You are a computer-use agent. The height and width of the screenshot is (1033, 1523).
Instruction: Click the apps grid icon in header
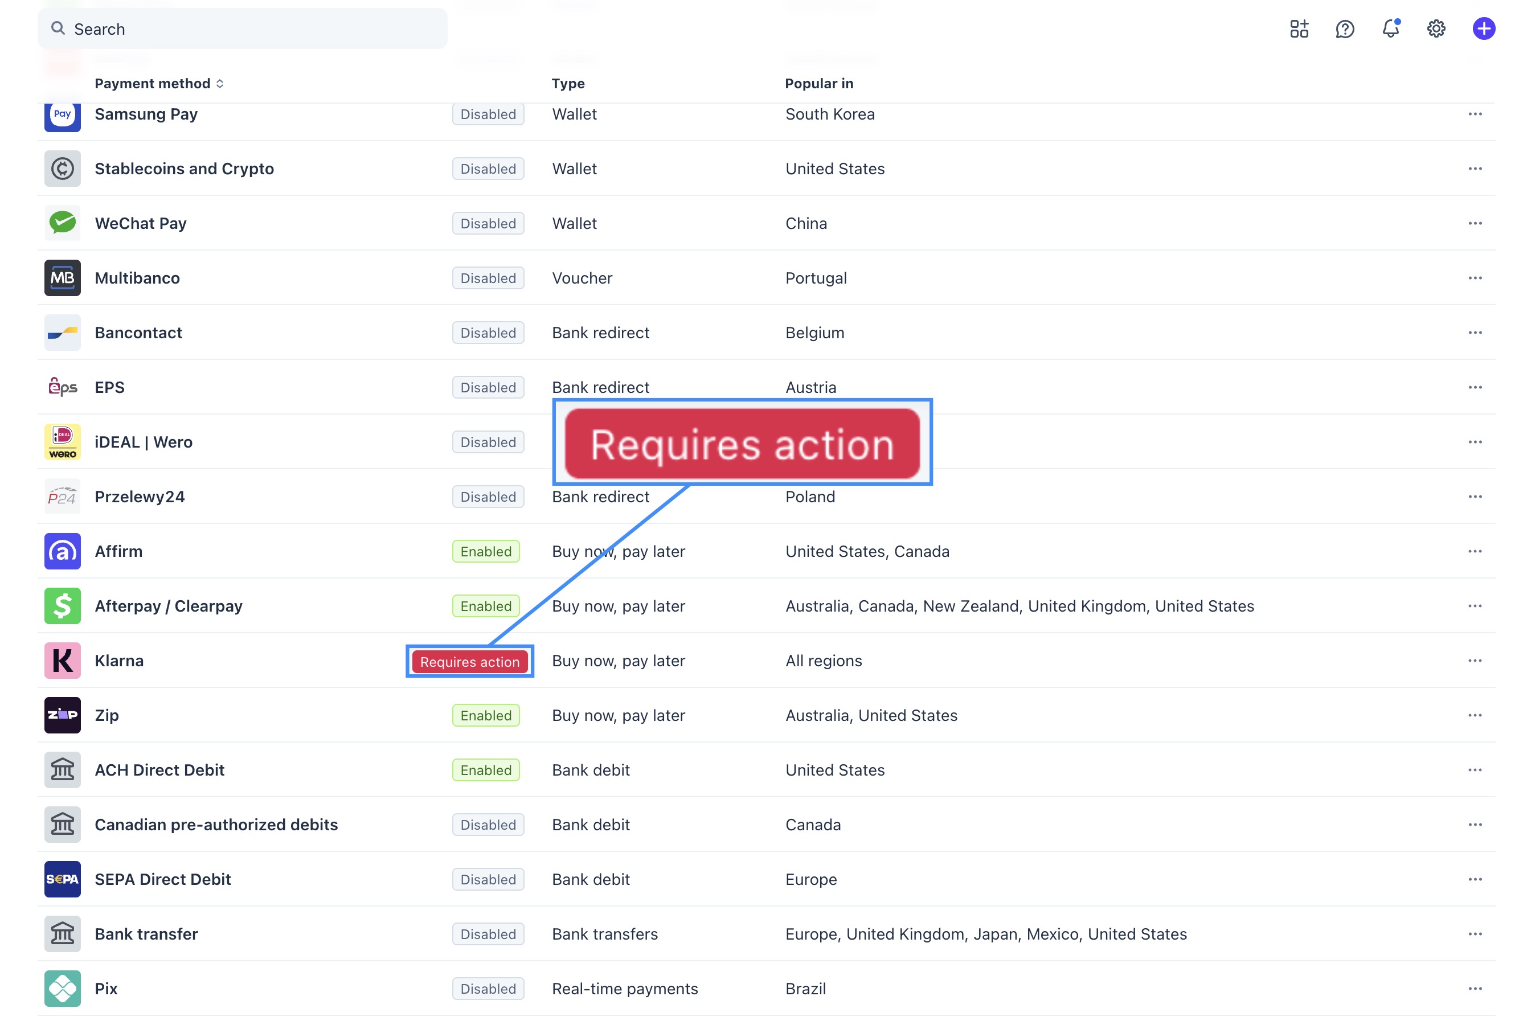[1298, 29]
